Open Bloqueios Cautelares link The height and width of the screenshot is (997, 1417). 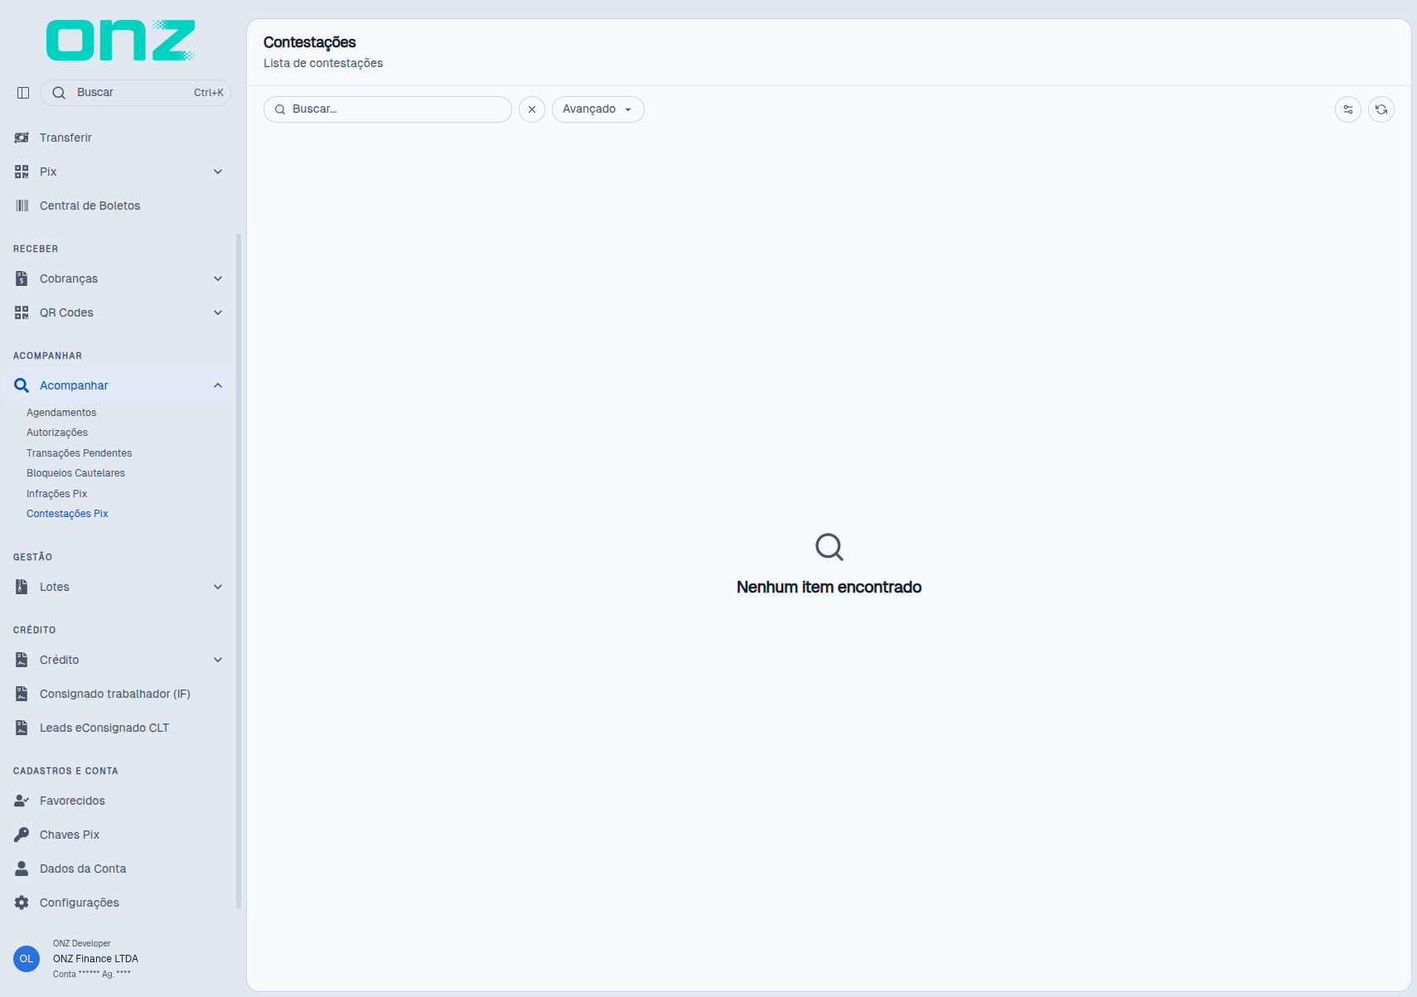pyautogui.click(x=75, y=473)
